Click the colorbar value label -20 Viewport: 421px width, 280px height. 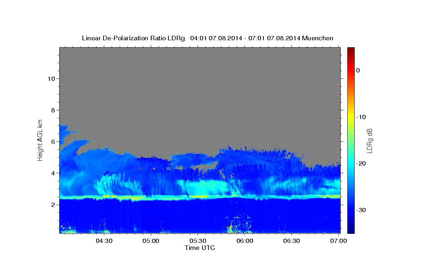[361, 163]
